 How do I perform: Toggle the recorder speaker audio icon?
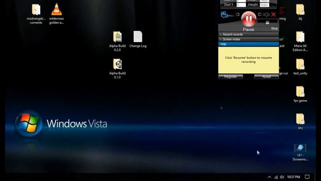pyautogui.click(x=266, y=15)
